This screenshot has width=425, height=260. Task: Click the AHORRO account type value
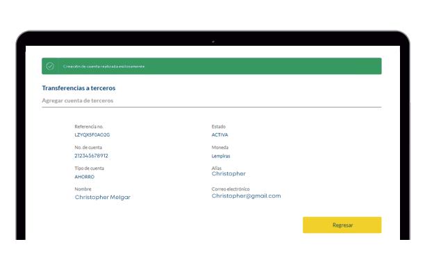85,177
